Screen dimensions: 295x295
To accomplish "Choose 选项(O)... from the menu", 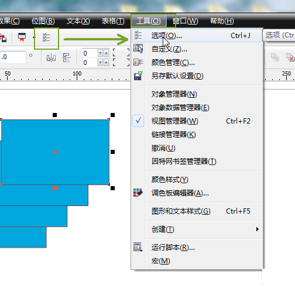I will (x=197, y=36).
